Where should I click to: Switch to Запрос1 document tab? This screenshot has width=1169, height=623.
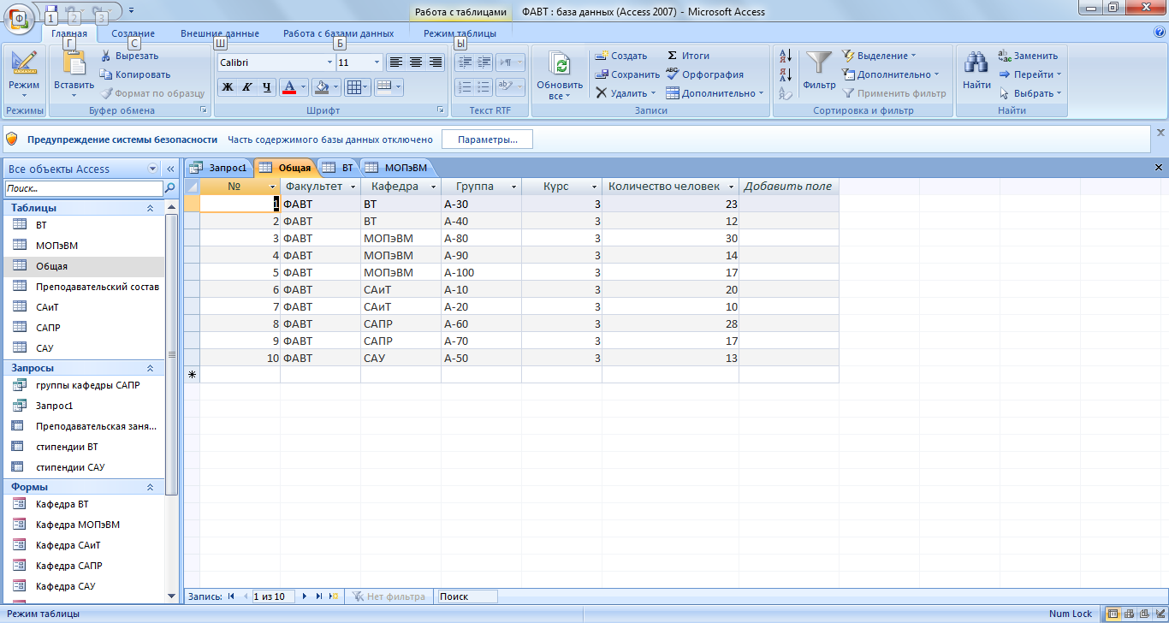click(219, 168)
